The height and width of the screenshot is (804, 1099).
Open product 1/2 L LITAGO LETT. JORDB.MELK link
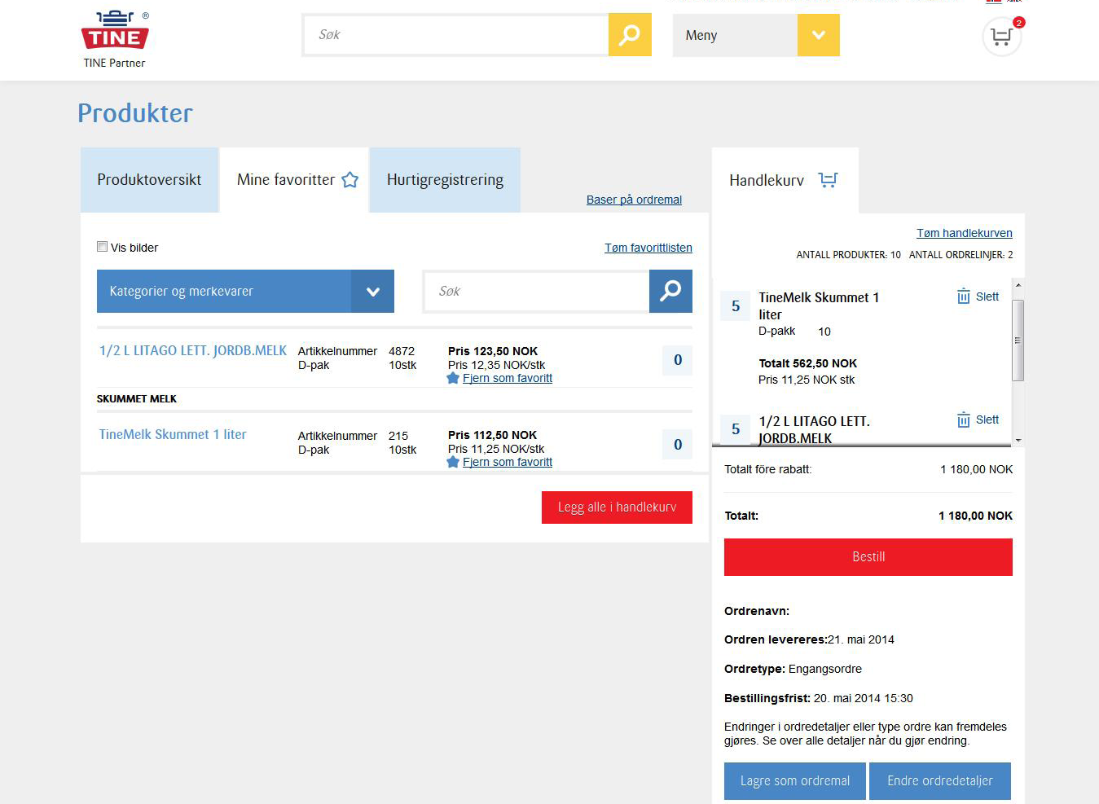(x=193, y=350)
